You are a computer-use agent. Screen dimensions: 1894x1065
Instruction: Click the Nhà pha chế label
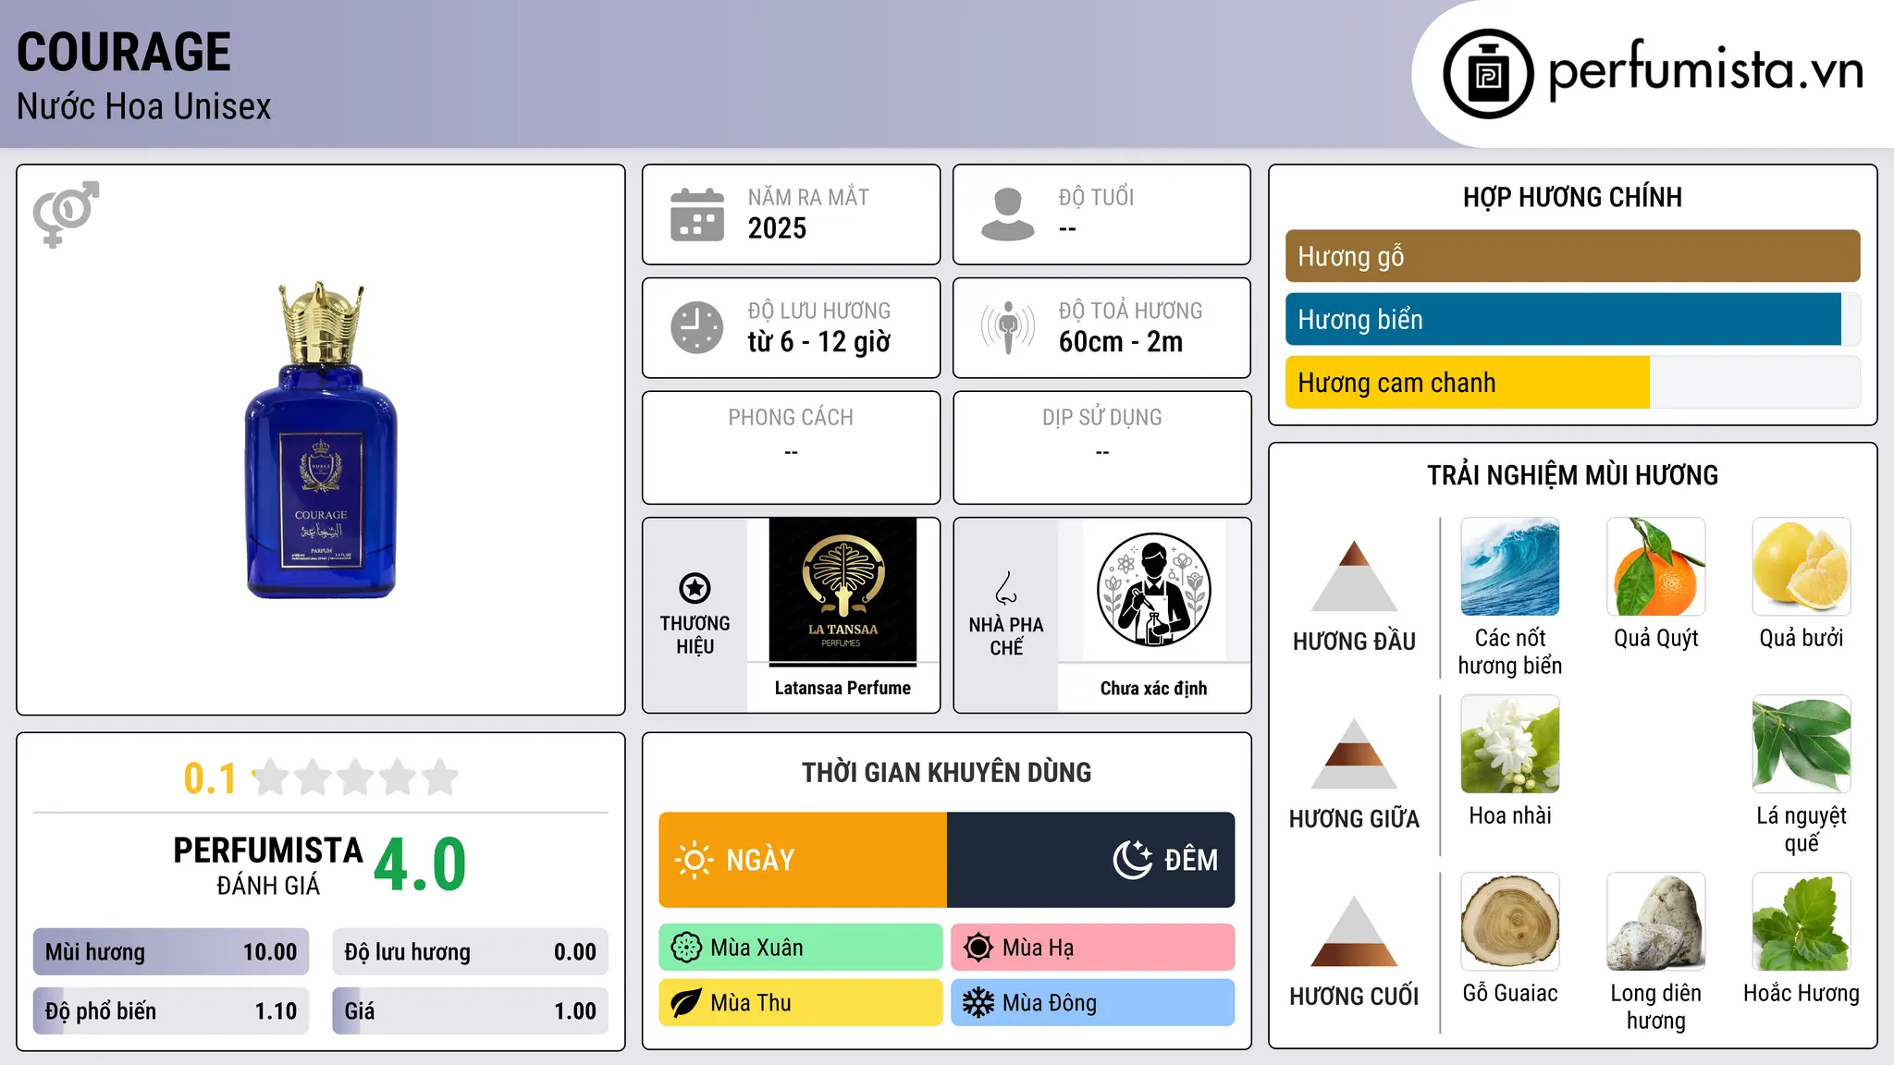tap(1006, 636)
